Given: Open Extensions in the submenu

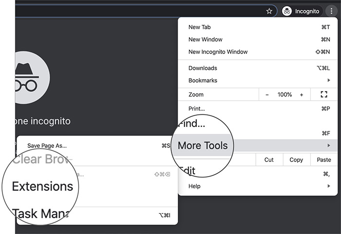Looking at the screenshot, I should point(42,186).
